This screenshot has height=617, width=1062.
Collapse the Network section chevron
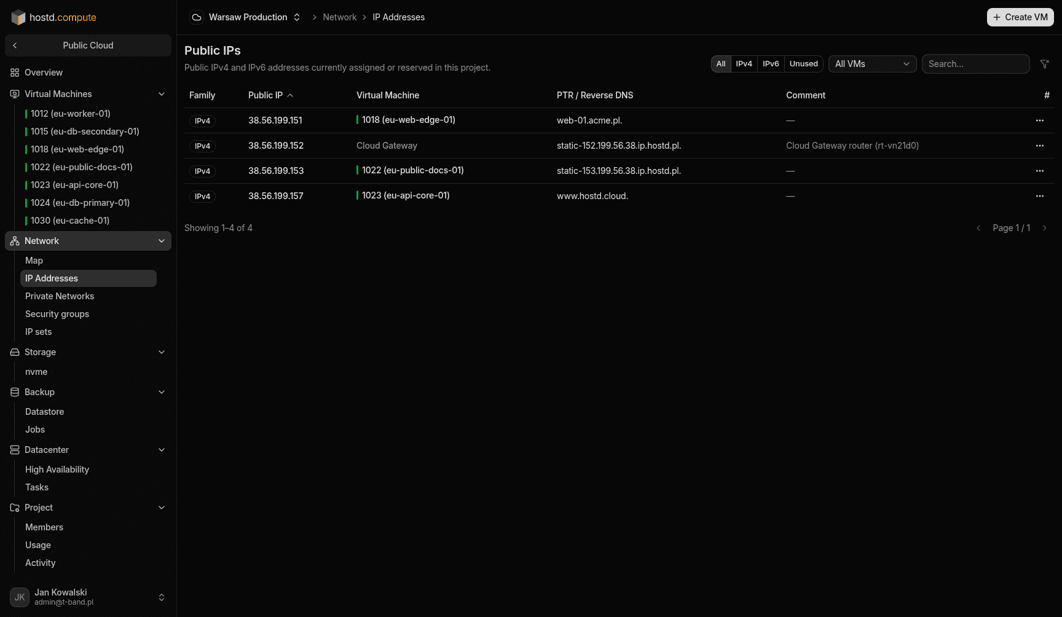(162, 241)
